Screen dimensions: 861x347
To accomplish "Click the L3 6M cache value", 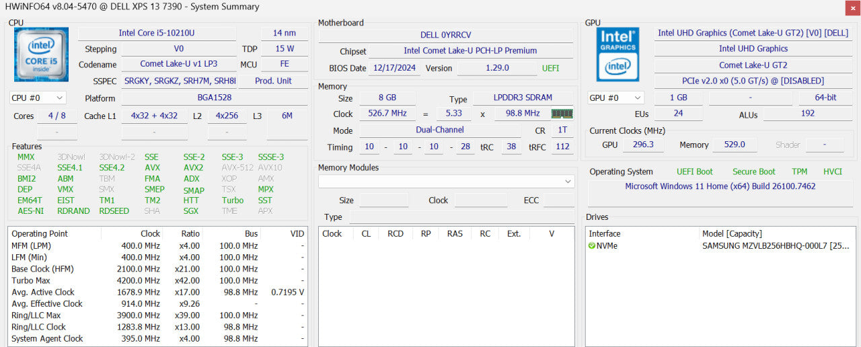I will point(287,116).
